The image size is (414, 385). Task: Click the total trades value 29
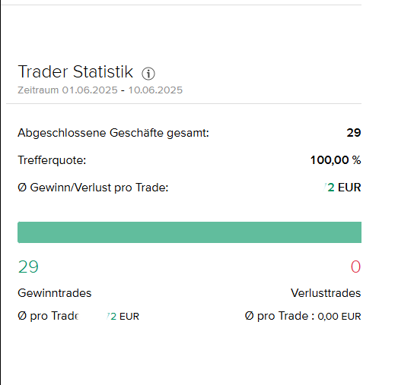click(x=354, y=133)
